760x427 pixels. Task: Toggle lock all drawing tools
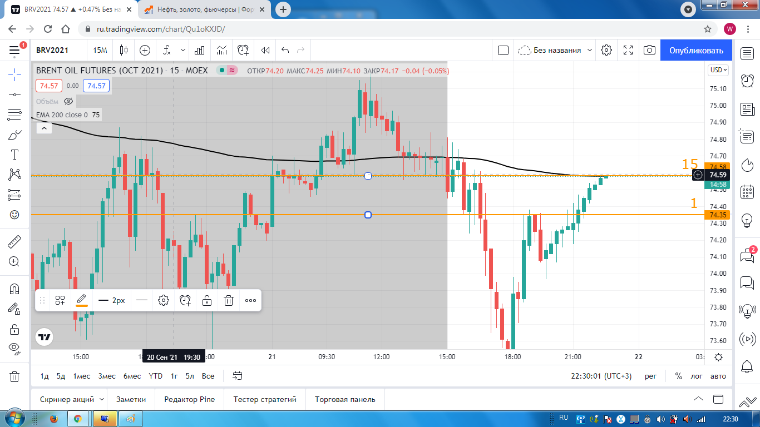pyautogui.click(x=14, y=329)
